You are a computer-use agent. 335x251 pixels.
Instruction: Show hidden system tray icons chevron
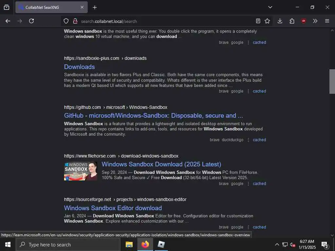point(277,244)
